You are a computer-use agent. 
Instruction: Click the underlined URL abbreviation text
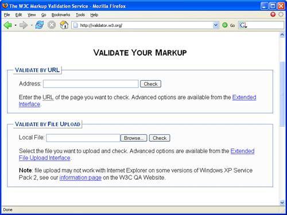pyautogui.click(x=48, y=97)
